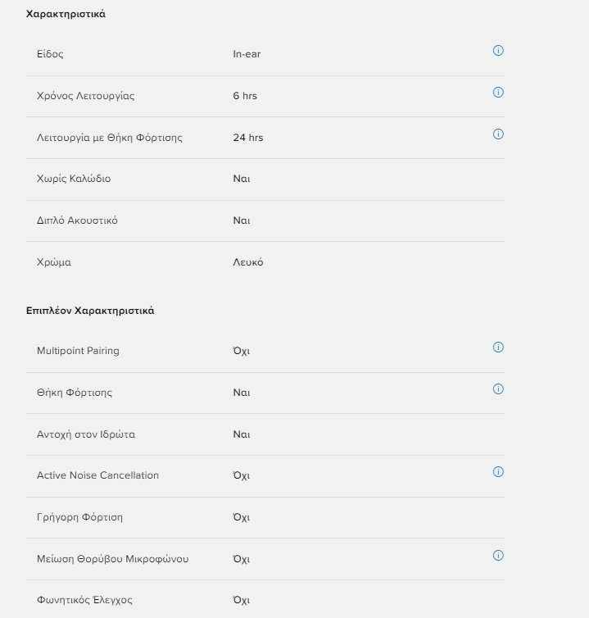The height and width of the screenshot is (618, 589).
Task: Click the 6 hrs value
Action: (245, 96)
